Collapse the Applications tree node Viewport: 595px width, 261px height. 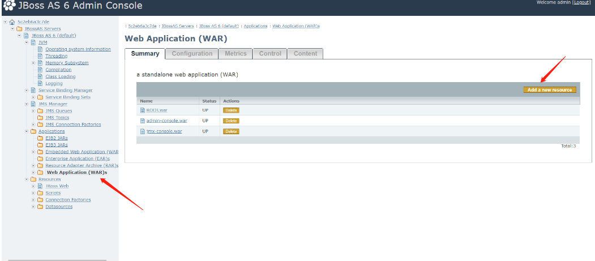click(x=27, y=131)
